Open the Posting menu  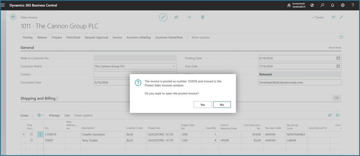click(28, 37)
